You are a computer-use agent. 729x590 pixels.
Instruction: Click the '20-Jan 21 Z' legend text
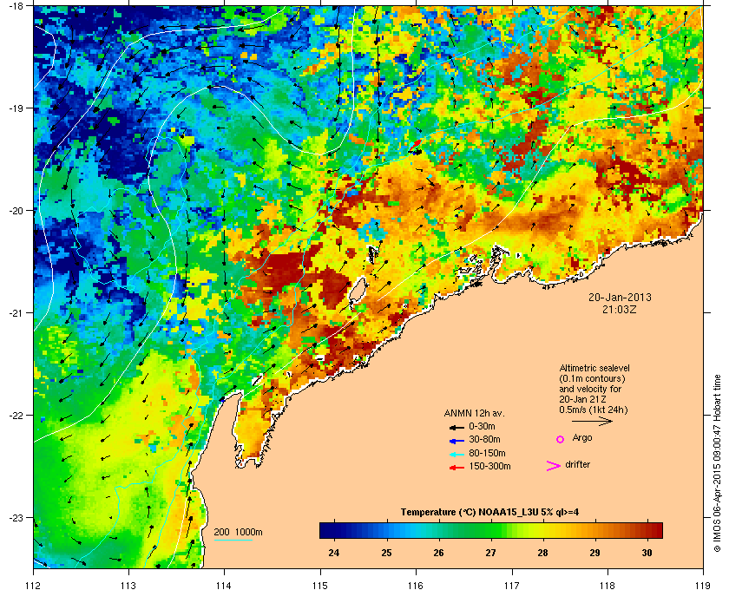tap(582, 399)
